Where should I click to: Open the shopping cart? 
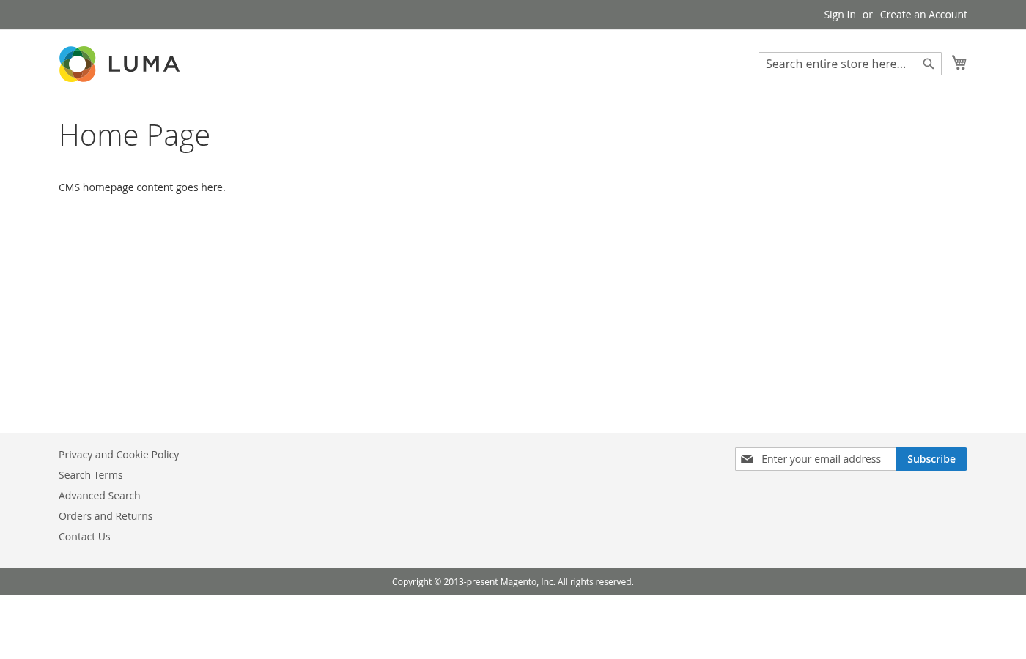pos(959,62)
